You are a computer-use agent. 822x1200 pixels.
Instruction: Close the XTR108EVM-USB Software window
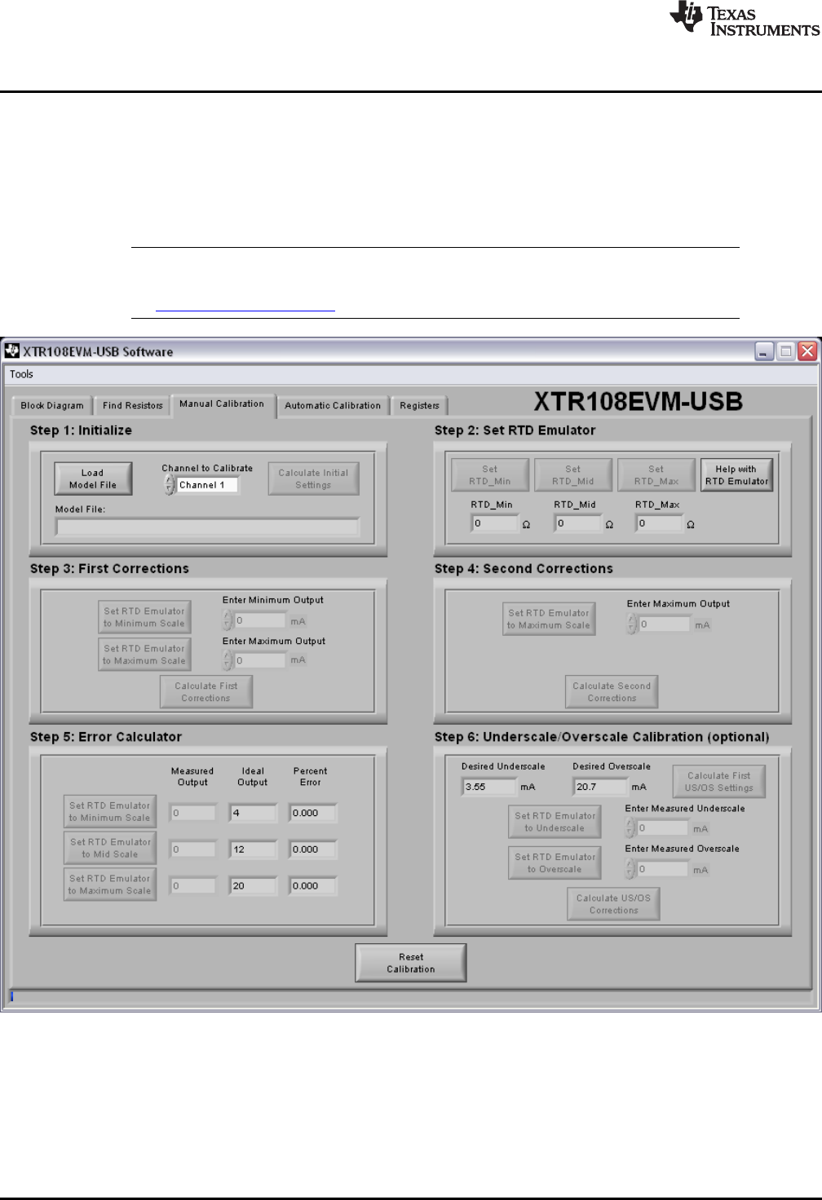tap(807, 351)
